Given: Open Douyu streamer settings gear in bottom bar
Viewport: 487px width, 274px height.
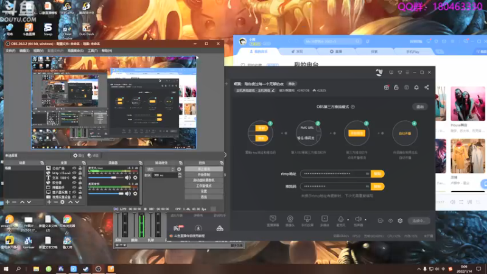Looking at the screenshot, I should click(x=400, y=221).
